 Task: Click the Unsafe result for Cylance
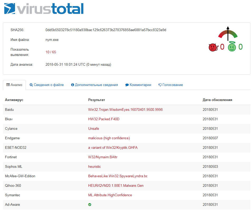tap(93, 129)
